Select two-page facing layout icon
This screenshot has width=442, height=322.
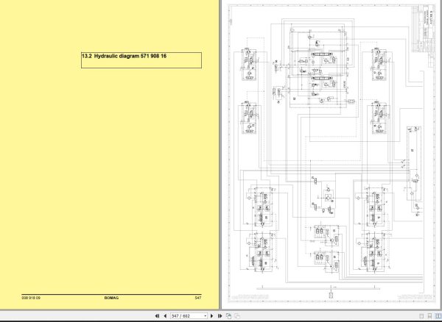tap(438, 316)
